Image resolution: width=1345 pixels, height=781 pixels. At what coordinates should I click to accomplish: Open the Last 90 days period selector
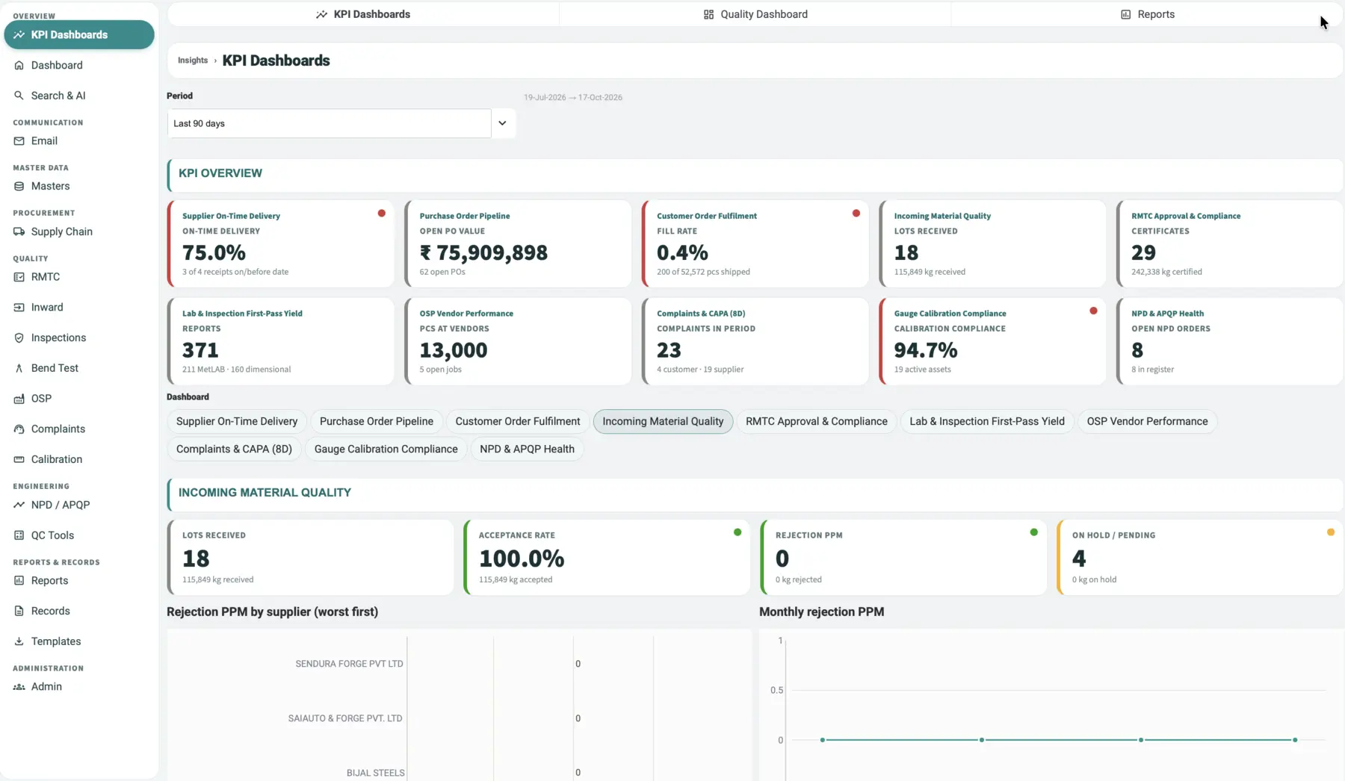click(x=330, y=123)
